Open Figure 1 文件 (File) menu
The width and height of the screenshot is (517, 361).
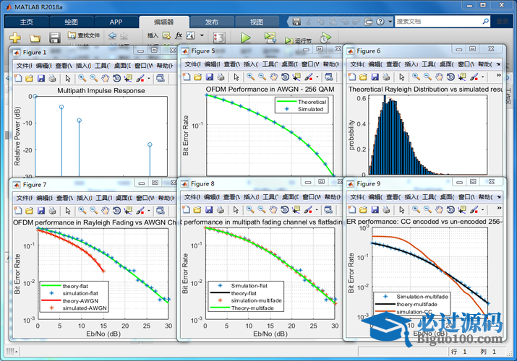(24, 66)
